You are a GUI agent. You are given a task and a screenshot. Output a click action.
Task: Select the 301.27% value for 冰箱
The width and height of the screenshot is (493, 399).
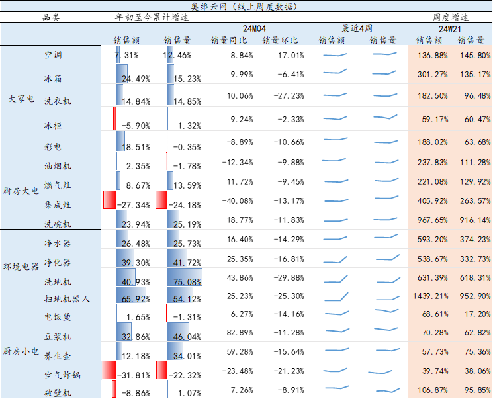pos(432,75)
